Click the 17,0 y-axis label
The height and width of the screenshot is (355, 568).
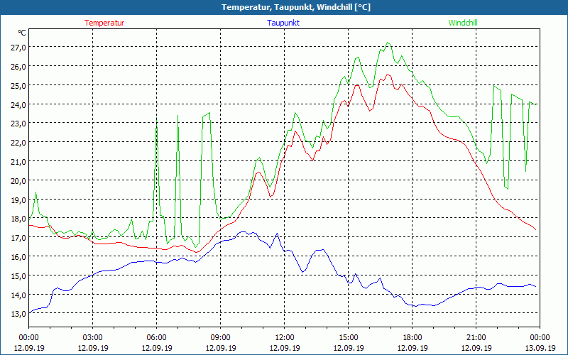coord(18,238)
